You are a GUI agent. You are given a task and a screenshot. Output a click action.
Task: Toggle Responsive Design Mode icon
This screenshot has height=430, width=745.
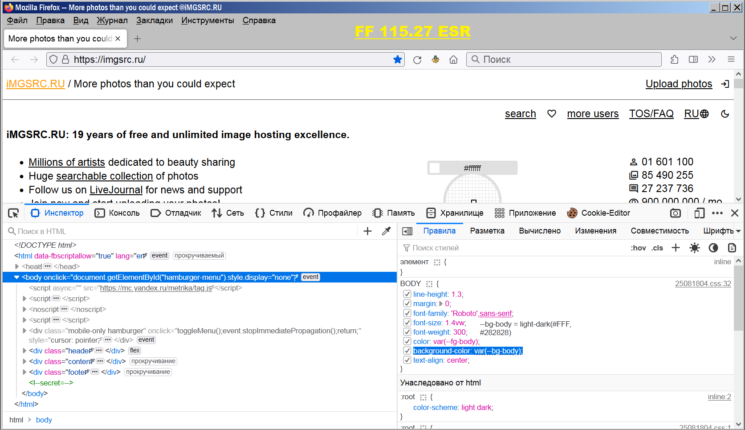click(700, 213)
